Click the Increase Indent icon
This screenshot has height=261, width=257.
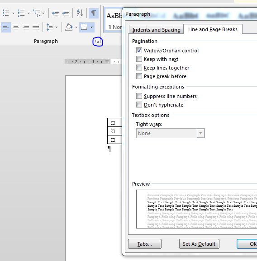[x=66, y=13]
